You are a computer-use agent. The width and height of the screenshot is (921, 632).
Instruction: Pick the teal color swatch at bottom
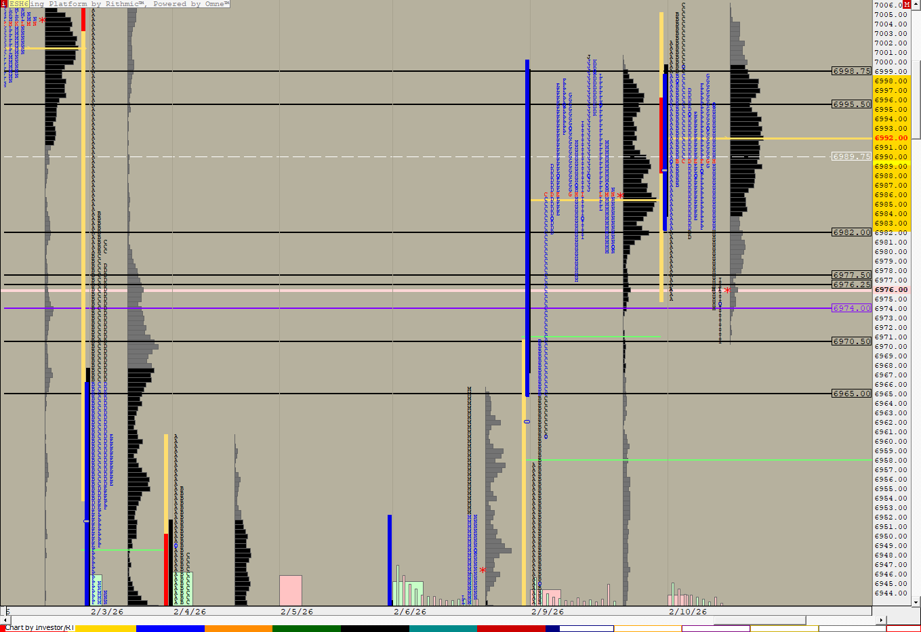pos(443,629)
